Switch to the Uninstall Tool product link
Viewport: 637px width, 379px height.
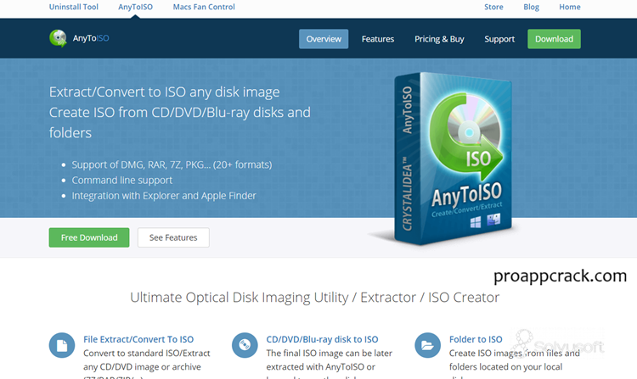(74, 8)
